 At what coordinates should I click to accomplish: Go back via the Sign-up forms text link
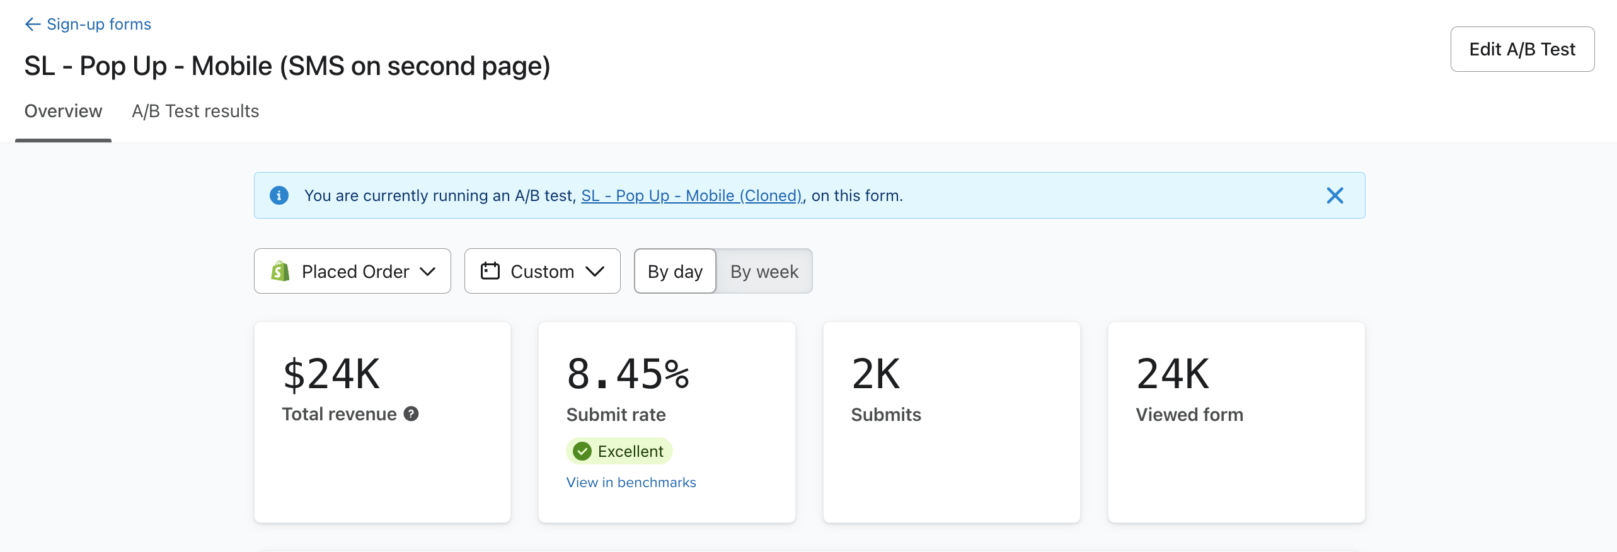point(99,24)
